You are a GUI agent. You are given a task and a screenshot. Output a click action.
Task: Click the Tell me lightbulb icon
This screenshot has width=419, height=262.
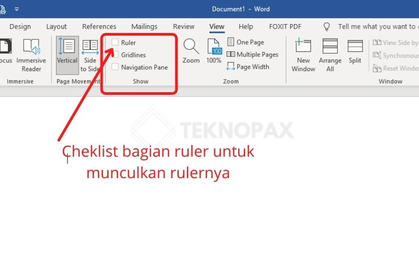[x=326, y=27]
